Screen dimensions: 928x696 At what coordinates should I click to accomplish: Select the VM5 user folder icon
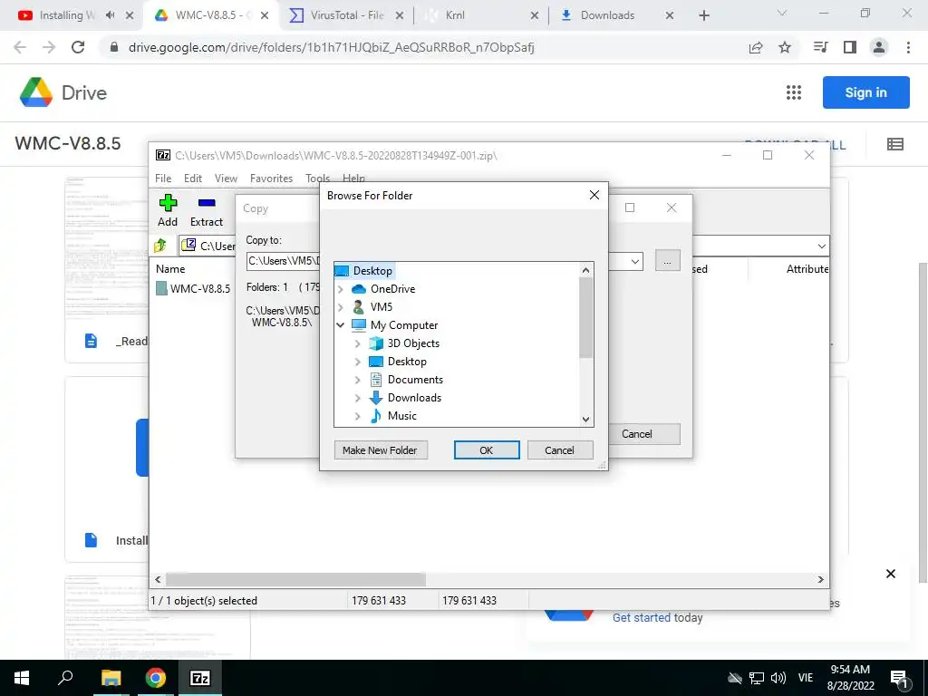(x=358, y=307)
